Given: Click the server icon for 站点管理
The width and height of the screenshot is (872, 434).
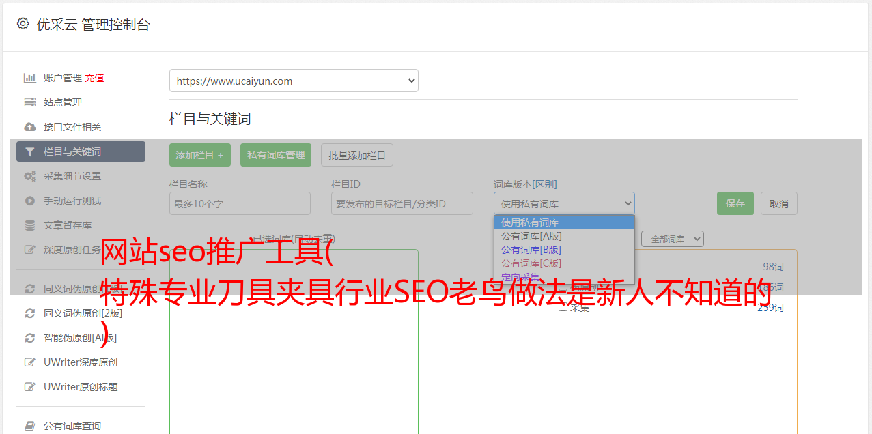Looking at the screenshot, I should tap(30, 102).
